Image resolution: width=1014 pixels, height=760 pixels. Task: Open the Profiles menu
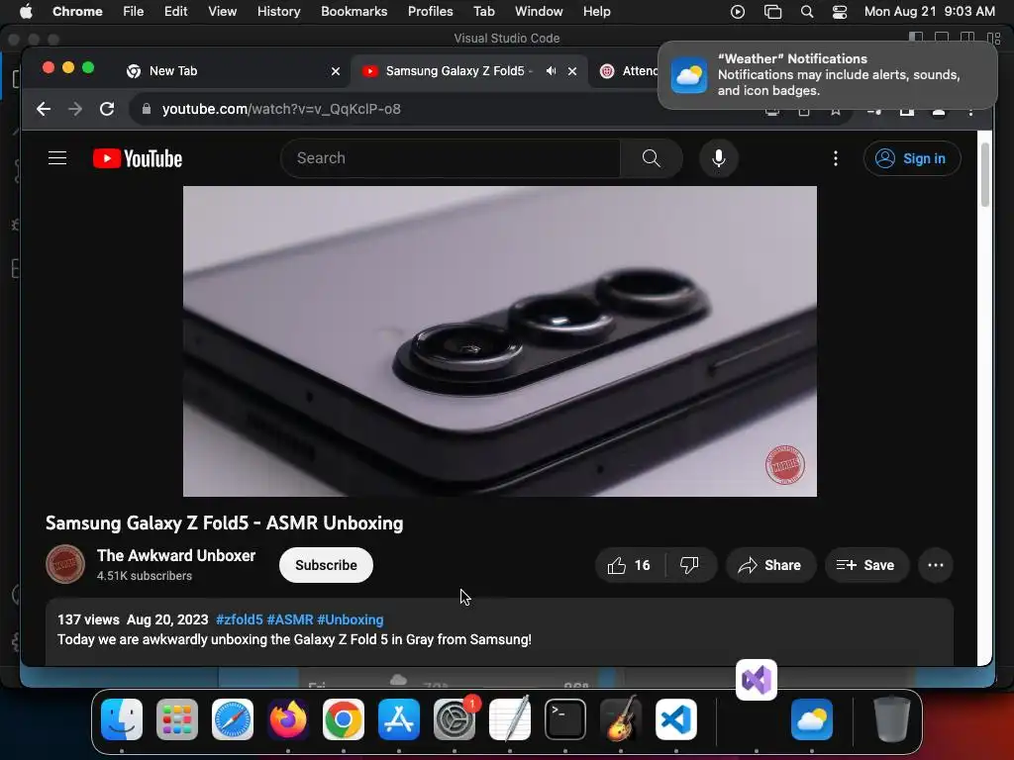coord(430,12)
